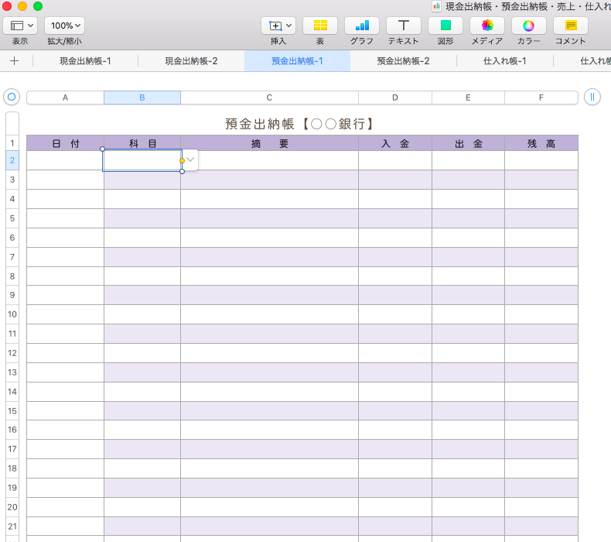Open the Shape (図形) picker

445,26
